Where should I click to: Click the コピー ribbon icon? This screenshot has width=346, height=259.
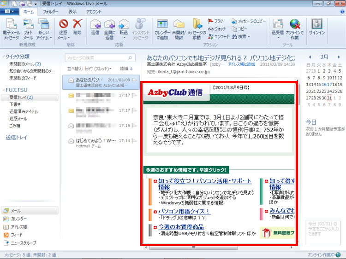click(234, 29)
